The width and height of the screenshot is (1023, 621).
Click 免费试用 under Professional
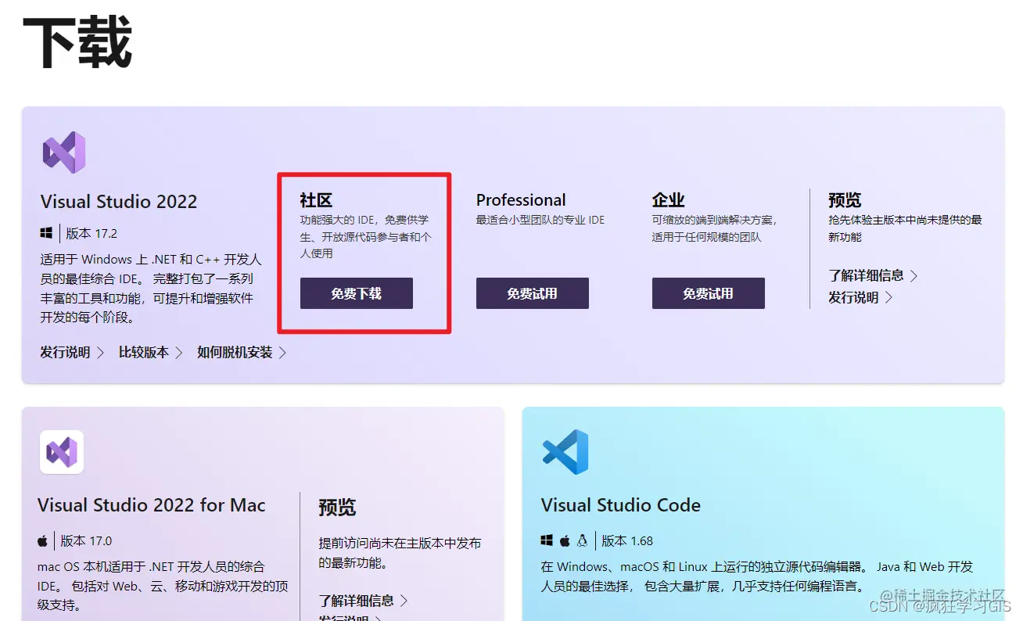click(532, 293)
